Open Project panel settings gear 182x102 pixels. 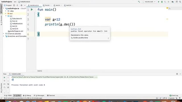tap(21, 5)
